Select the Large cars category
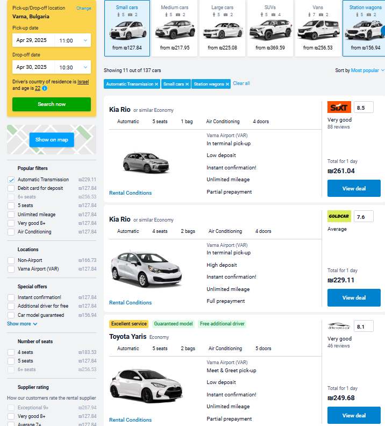This screenshot has width=385, height=426. (223, 29)
